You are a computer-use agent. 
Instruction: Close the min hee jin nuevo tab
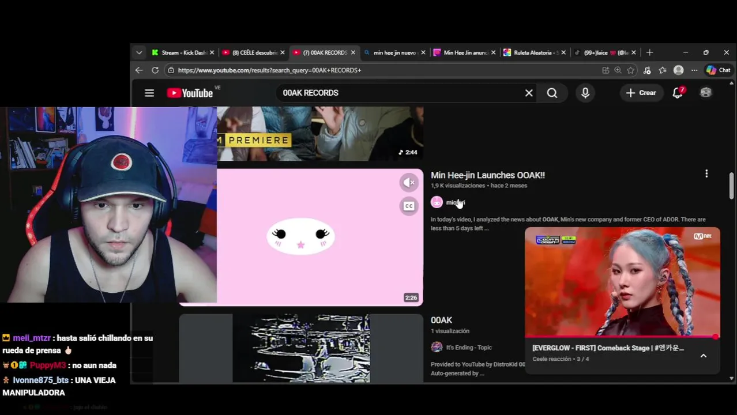coord(423,52)
